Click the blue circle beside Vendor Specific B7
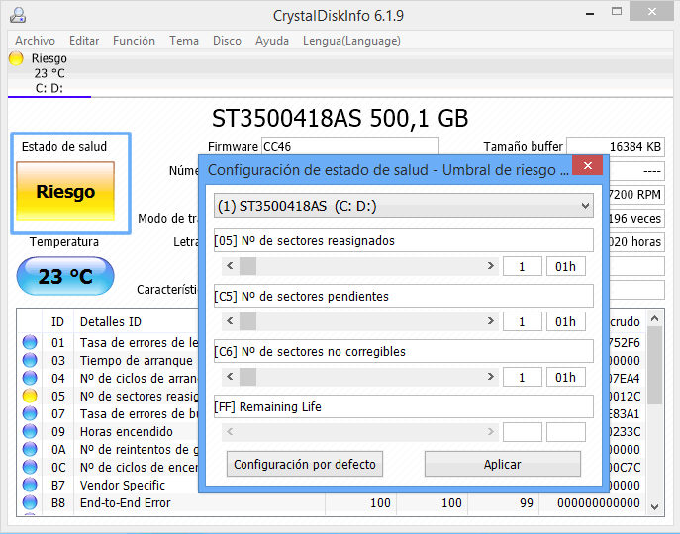Image resolution: width=680 pixels, height=534 pixels. 30,486
